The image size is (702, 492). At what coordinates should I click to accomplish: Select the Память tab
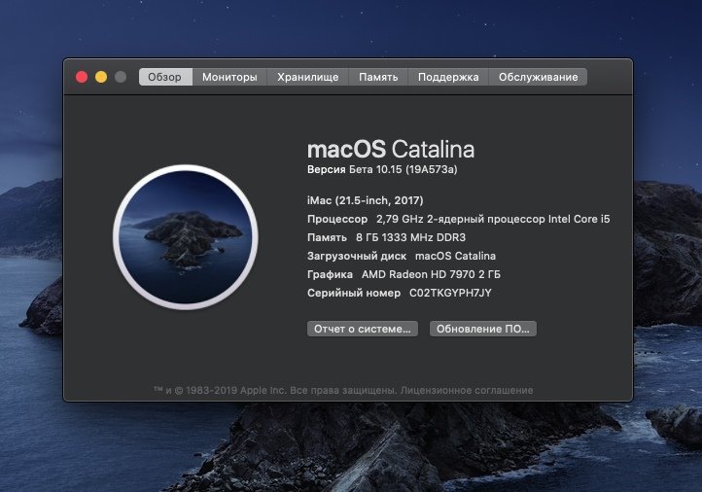click(378, 77)
